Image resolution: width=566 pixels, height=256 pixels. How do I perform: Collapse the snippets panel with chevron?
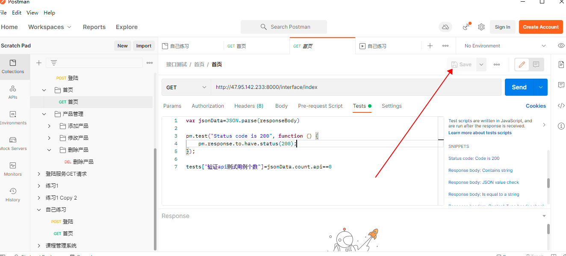(x=544, y=125)
